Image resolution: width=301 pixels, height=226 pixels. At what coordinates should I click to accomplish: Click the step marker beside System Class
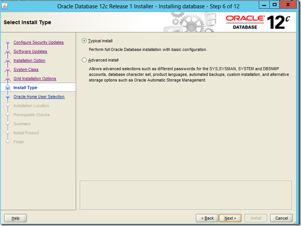7,70
